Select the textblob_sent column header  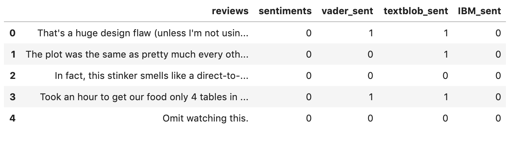click(x=416, y=11)
